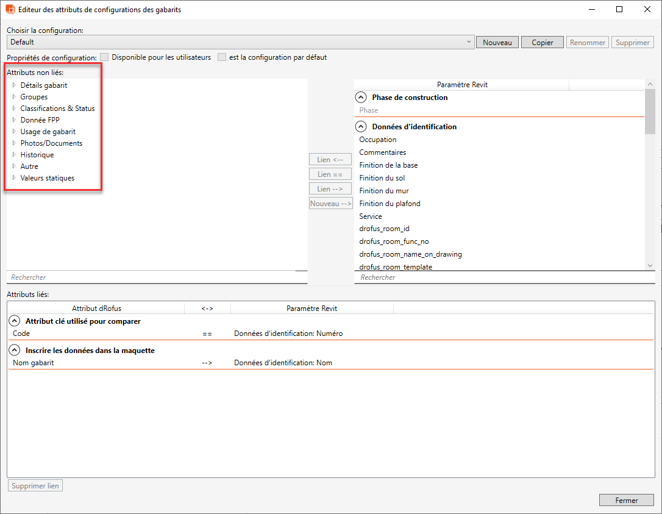Check est la configuration par défaut
This screenshot has width=662, height=514.
click(x=222, y=57)
